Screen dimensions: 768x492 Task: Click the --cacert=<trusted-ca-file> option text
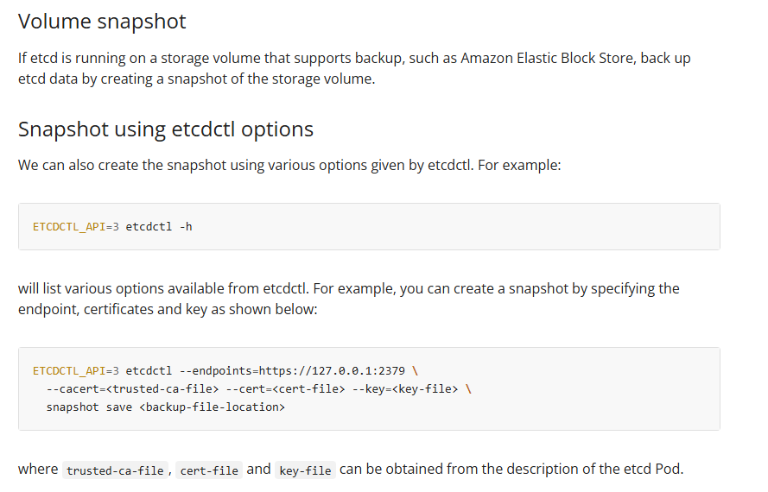[x=132, y=389]
